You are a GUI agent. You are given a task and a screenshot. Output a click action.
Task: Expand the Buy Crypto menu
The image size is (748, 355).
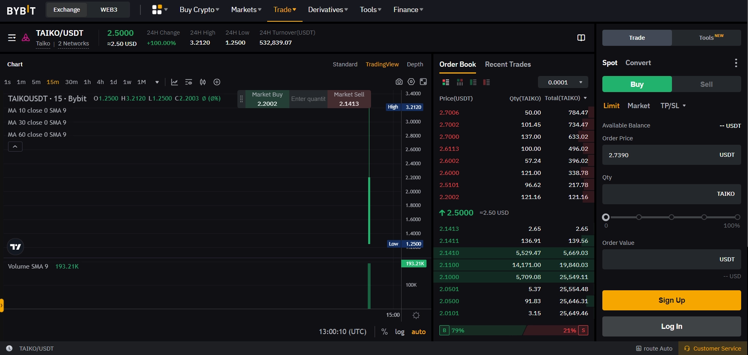pyautogui.click(x=199, y=10)
